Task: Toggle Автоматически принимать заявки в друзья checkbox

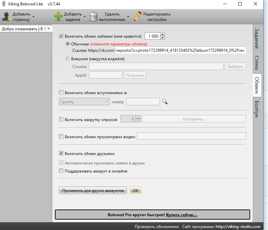Action: 61,163
